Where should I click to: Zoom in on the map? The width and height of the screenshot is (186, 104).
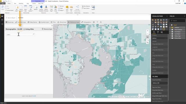click(147, 31)
